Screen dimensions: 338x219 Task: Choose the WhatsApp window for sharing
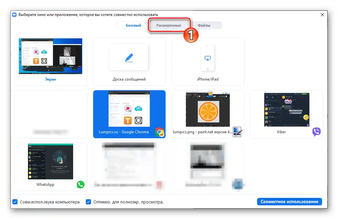[50, 161]
